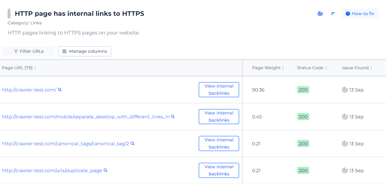
Task: Click status 200 badge in crawler-test.com/ row
Action: click(303, 90)
